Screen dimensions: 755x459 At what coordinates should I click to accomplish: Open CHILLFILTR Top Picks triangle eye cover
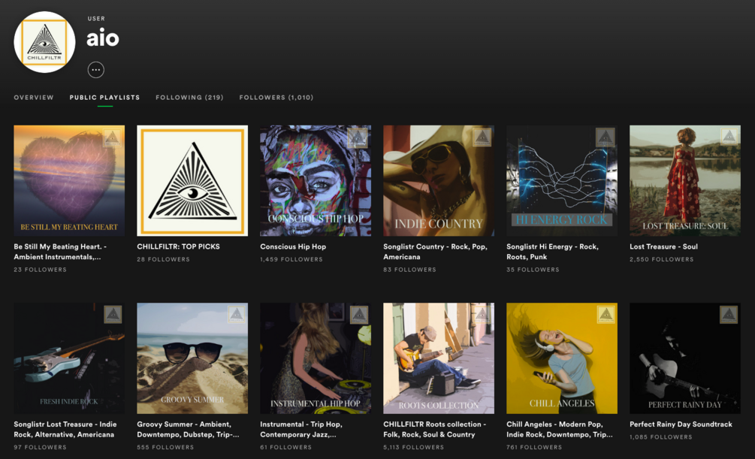(192, 180)
